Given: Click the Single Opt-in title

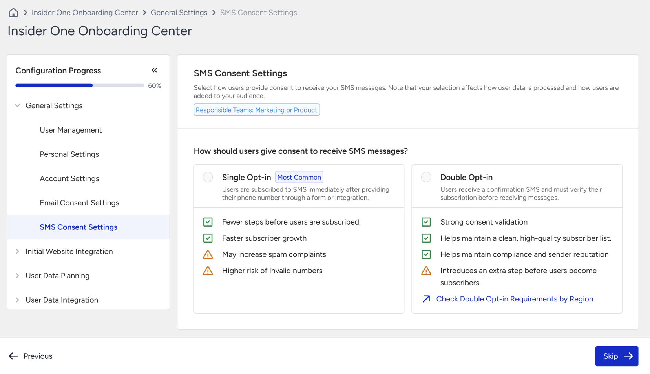Looking at the screenshot, I should 246,177.
